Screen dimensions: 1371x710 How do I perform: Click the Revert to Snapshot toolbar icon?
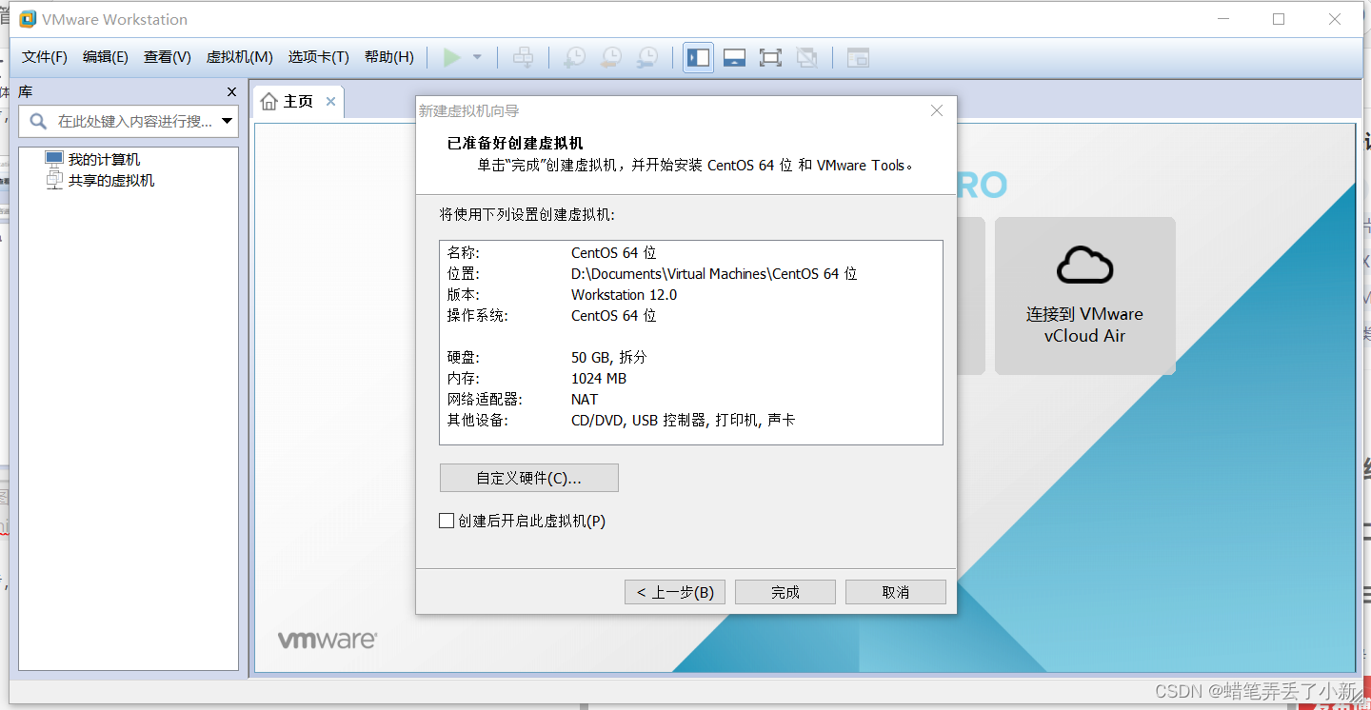(610, 58)
